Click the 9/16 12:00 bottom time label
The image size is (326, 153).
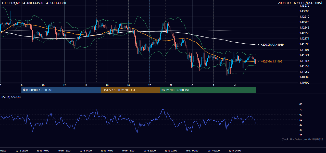click(64, 151)
